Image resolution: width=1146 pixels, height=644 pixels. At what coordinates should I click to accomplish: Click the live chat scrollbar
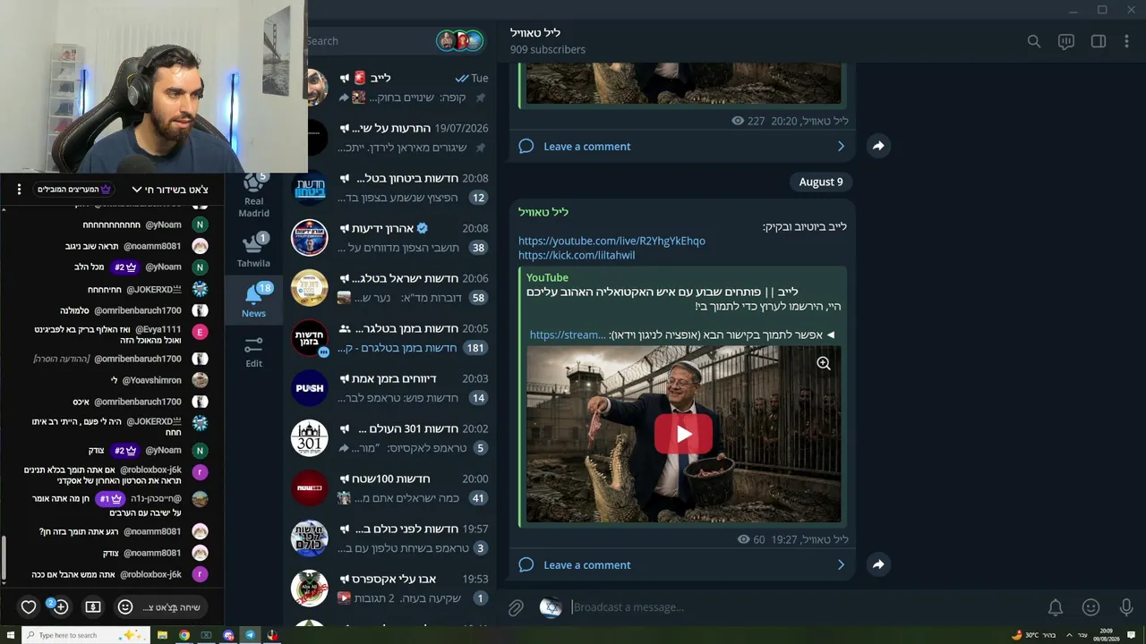point(4,558)
